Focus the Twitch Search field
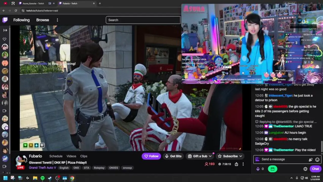 coord(143,20)
